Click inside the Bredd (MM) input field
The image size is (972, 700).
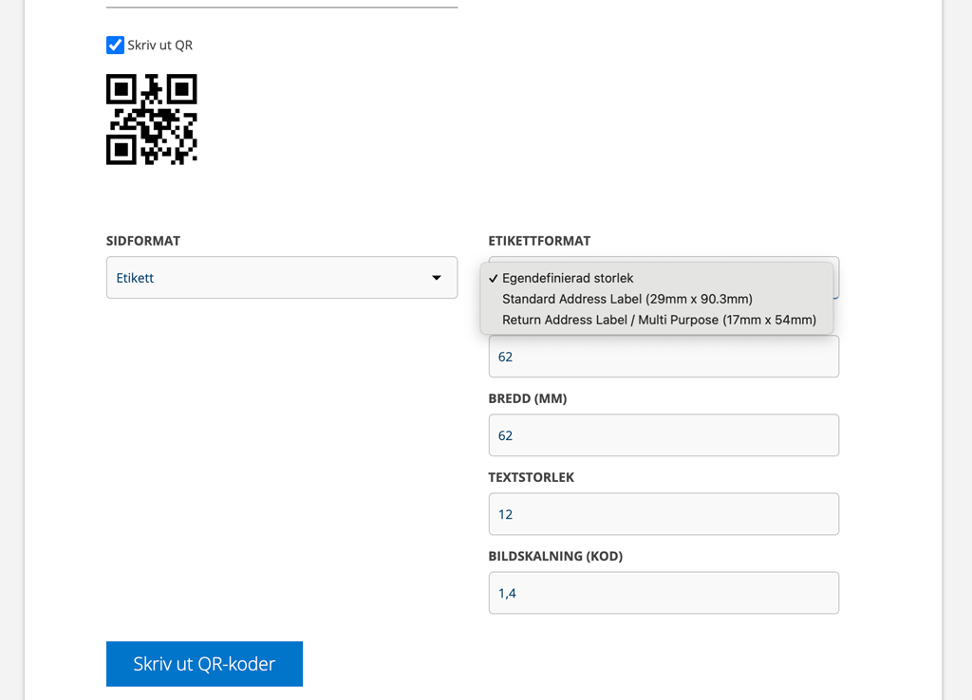(x=664, y=435)
